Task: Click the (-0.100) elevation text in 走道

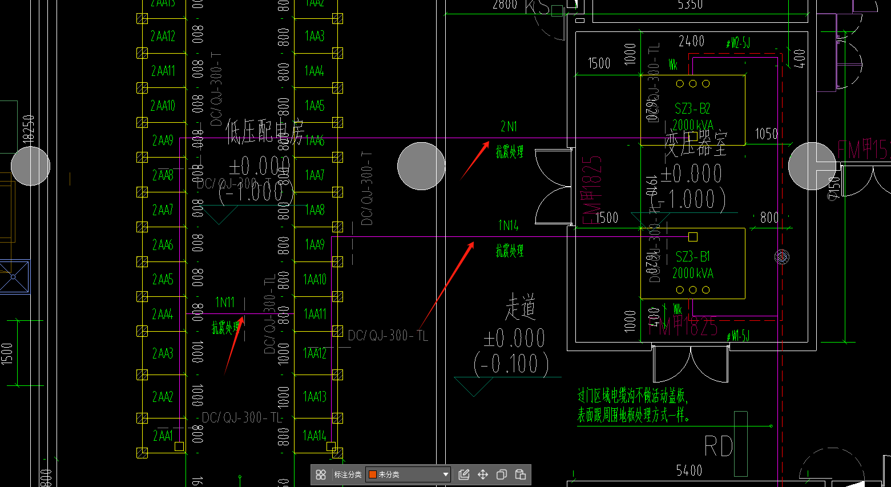Action: click(x=511, y=364)
